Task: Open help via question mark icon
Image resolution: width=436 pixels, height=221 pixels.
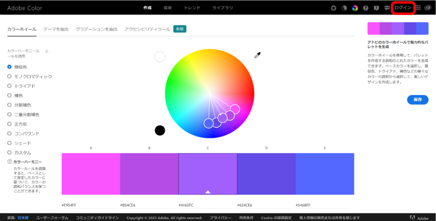Action: [x=365, y=8]
